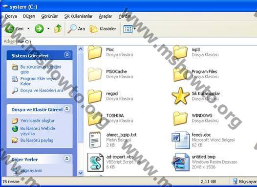Select the WINDOWS folder icon
Image resolution: width=257 pixels, height=187 pixels.
click(180, 118)
